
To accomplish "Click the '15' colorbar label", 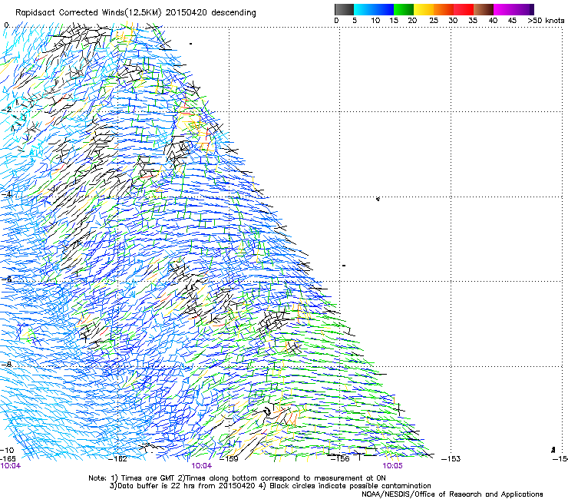I will point(394,21).
